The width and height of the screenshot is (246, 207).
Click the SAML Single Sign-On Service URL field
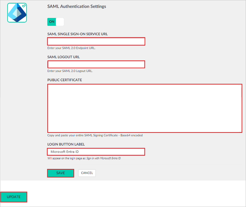click(x=96, y=41)
